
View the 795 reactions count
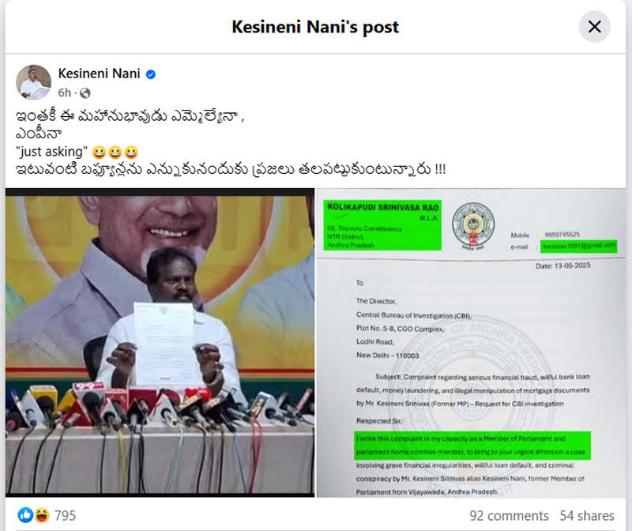tap(66, 516)
